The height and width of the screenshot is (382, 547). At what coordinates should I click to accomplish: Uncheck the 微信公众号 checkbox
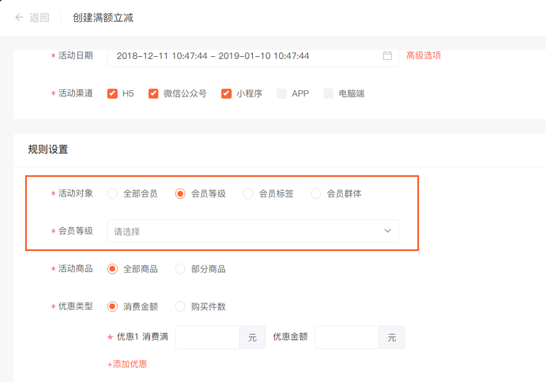click(x=154, y=93)
